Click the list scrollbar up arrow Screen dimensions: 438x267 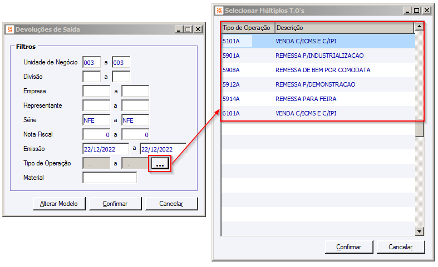pyautogui.click(x=419, y=27)
